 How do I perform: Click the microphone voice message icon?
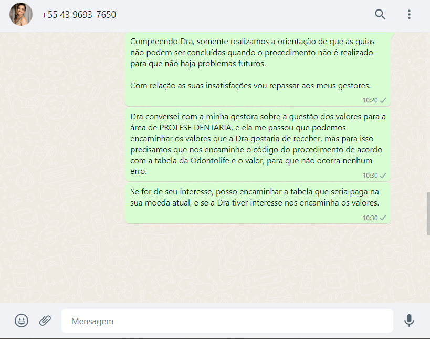[x=409, y=321]
